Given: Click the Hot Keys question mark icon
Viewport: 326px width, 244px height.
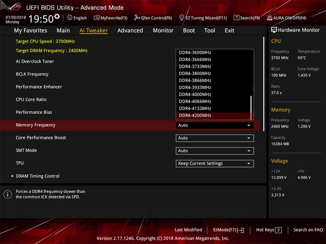Looking at the screenshot, I should (x=278, y=230).
